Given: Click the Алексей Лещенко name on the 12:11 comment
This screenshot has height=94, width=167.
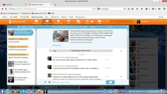Looking at the screenshot, I should tap(59, 57).
